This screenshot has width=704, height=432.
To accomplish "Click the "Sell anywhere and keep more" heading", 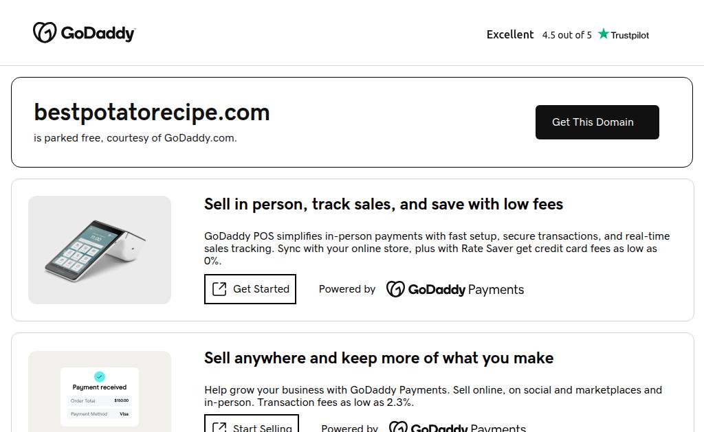I will [x=379, y=358].
